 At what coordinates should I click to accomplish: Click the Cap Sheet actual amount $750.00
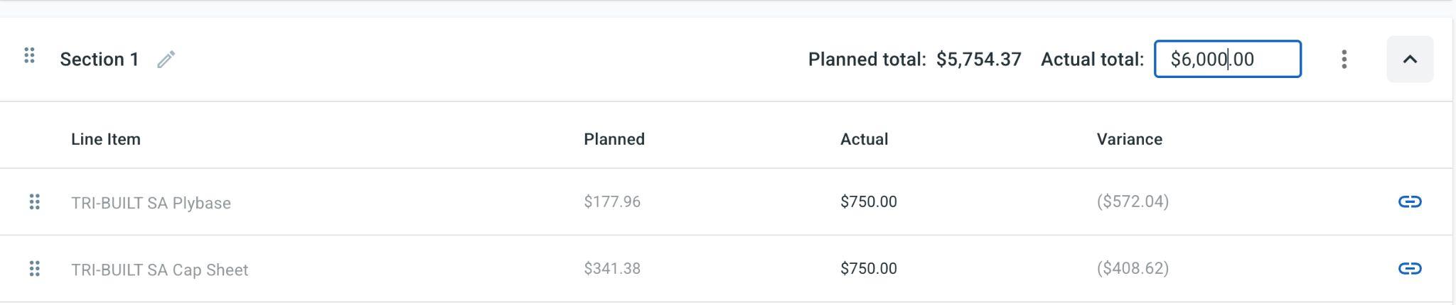point(868,269)
